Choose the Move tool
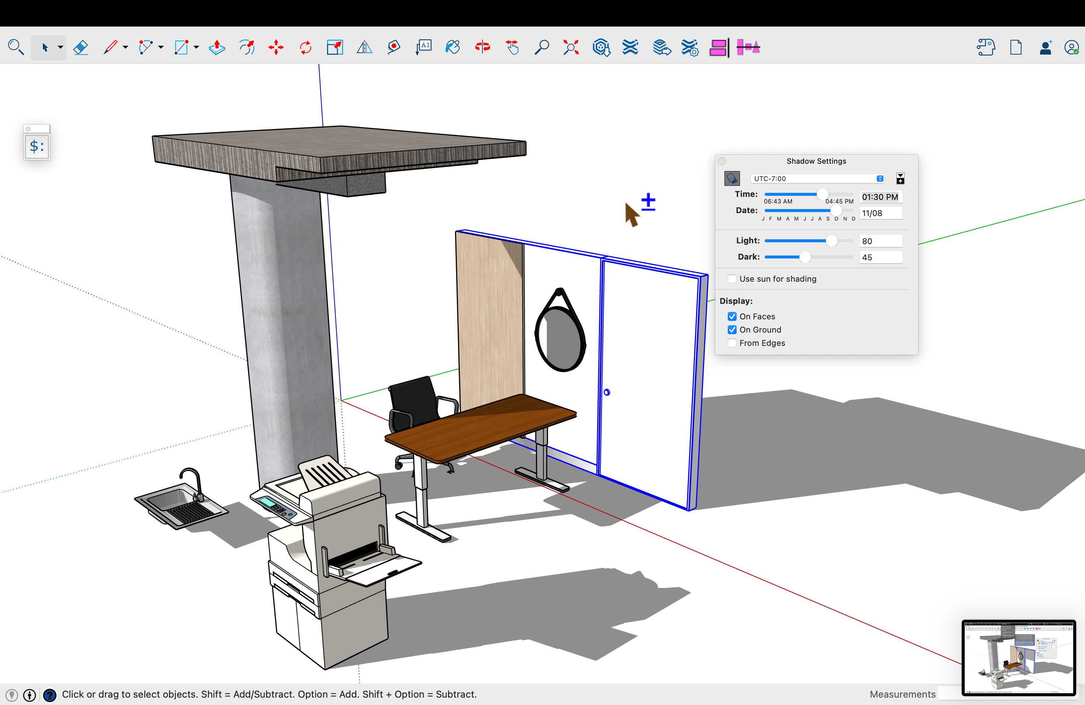This screenshot has height=705, width=1085. coord(276,47)
